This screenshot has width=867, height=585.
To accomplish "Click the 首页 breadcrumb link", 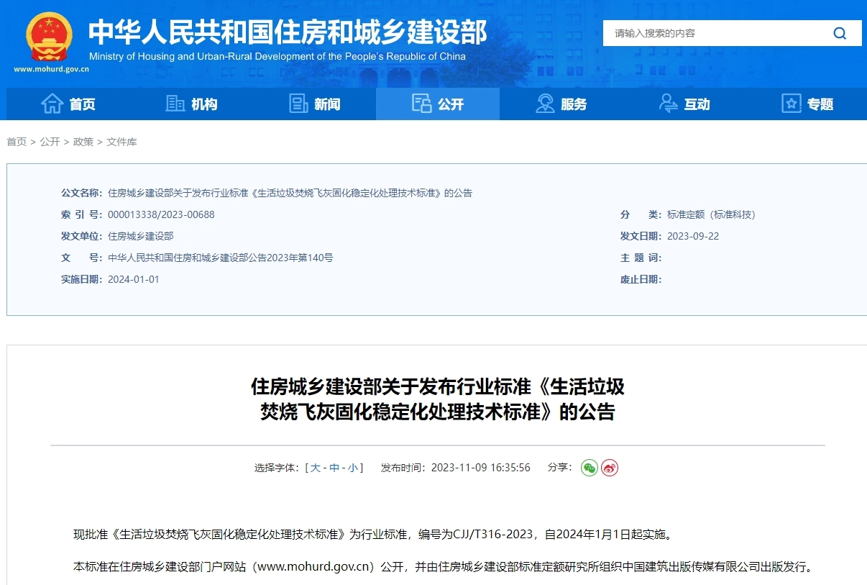I will (17, 142).
